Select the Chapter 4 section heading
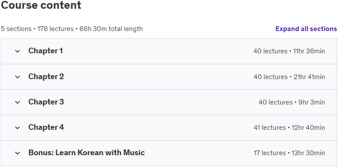The height and width of the screenshot is (167, 338). 46,127
